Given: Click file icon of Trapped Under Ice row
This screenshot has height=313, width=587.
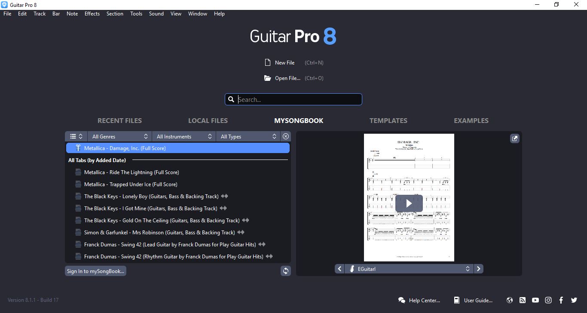Looking at the screenshot, I should [78, 184].
